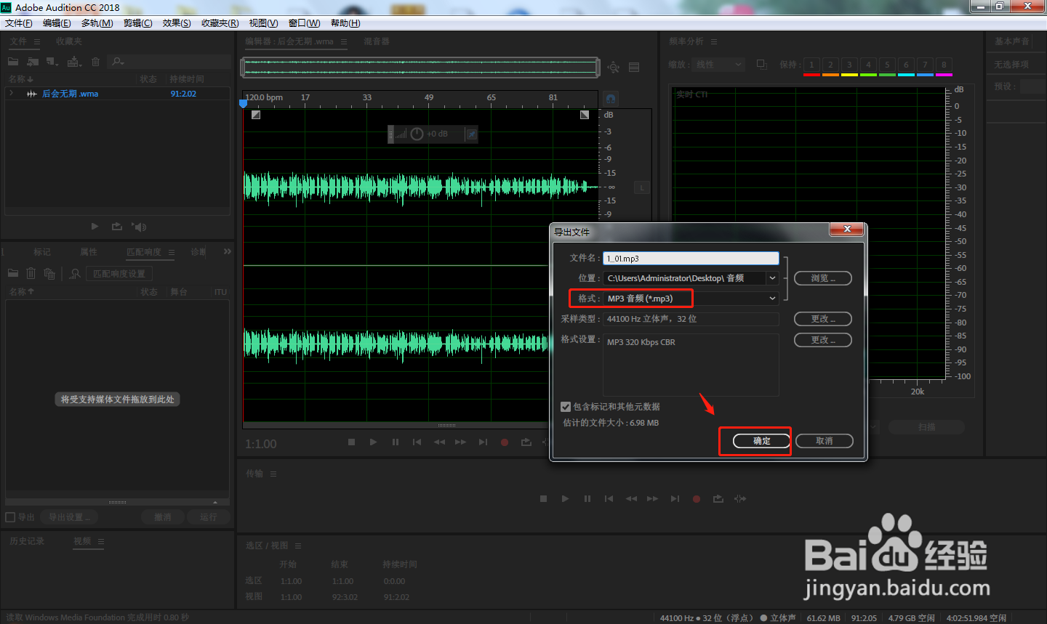Screen dimensions: 1047x624
Task: Click the double-chevron overflow for panel tabs
Action: coord(228,251)
